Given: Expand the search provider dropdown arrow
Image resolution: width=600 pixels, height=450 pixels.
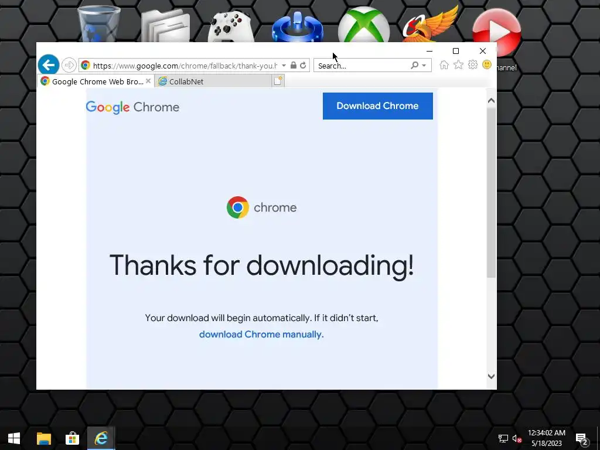Looking at the screenshot, I should tap(424, 66).
